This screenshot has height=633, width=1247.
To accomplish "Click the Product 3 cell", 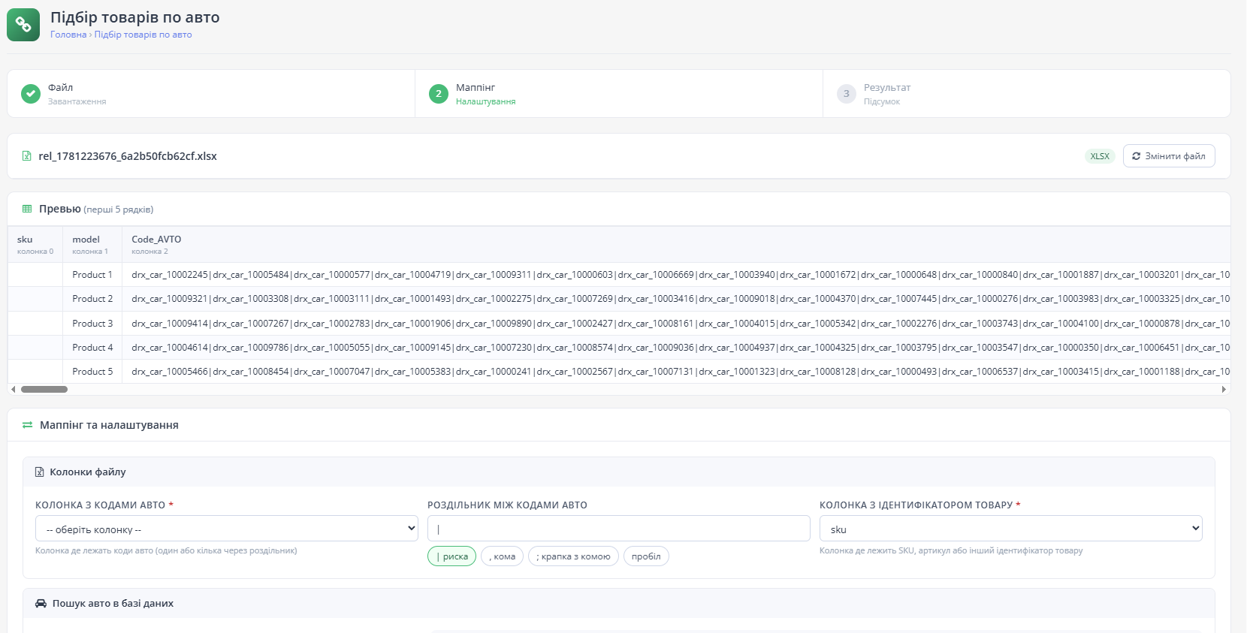I will (92, 324).
